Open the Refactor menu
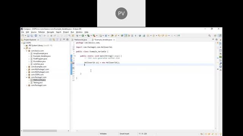The width and height of the screenshot is (243, 136). pyautogui.click(x=41, y=32)
